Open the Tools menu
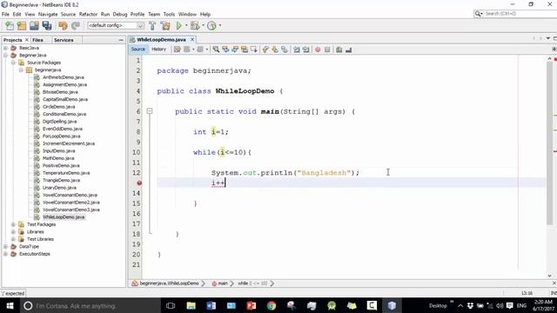557x313 pixels. click(x=169, y=14)
